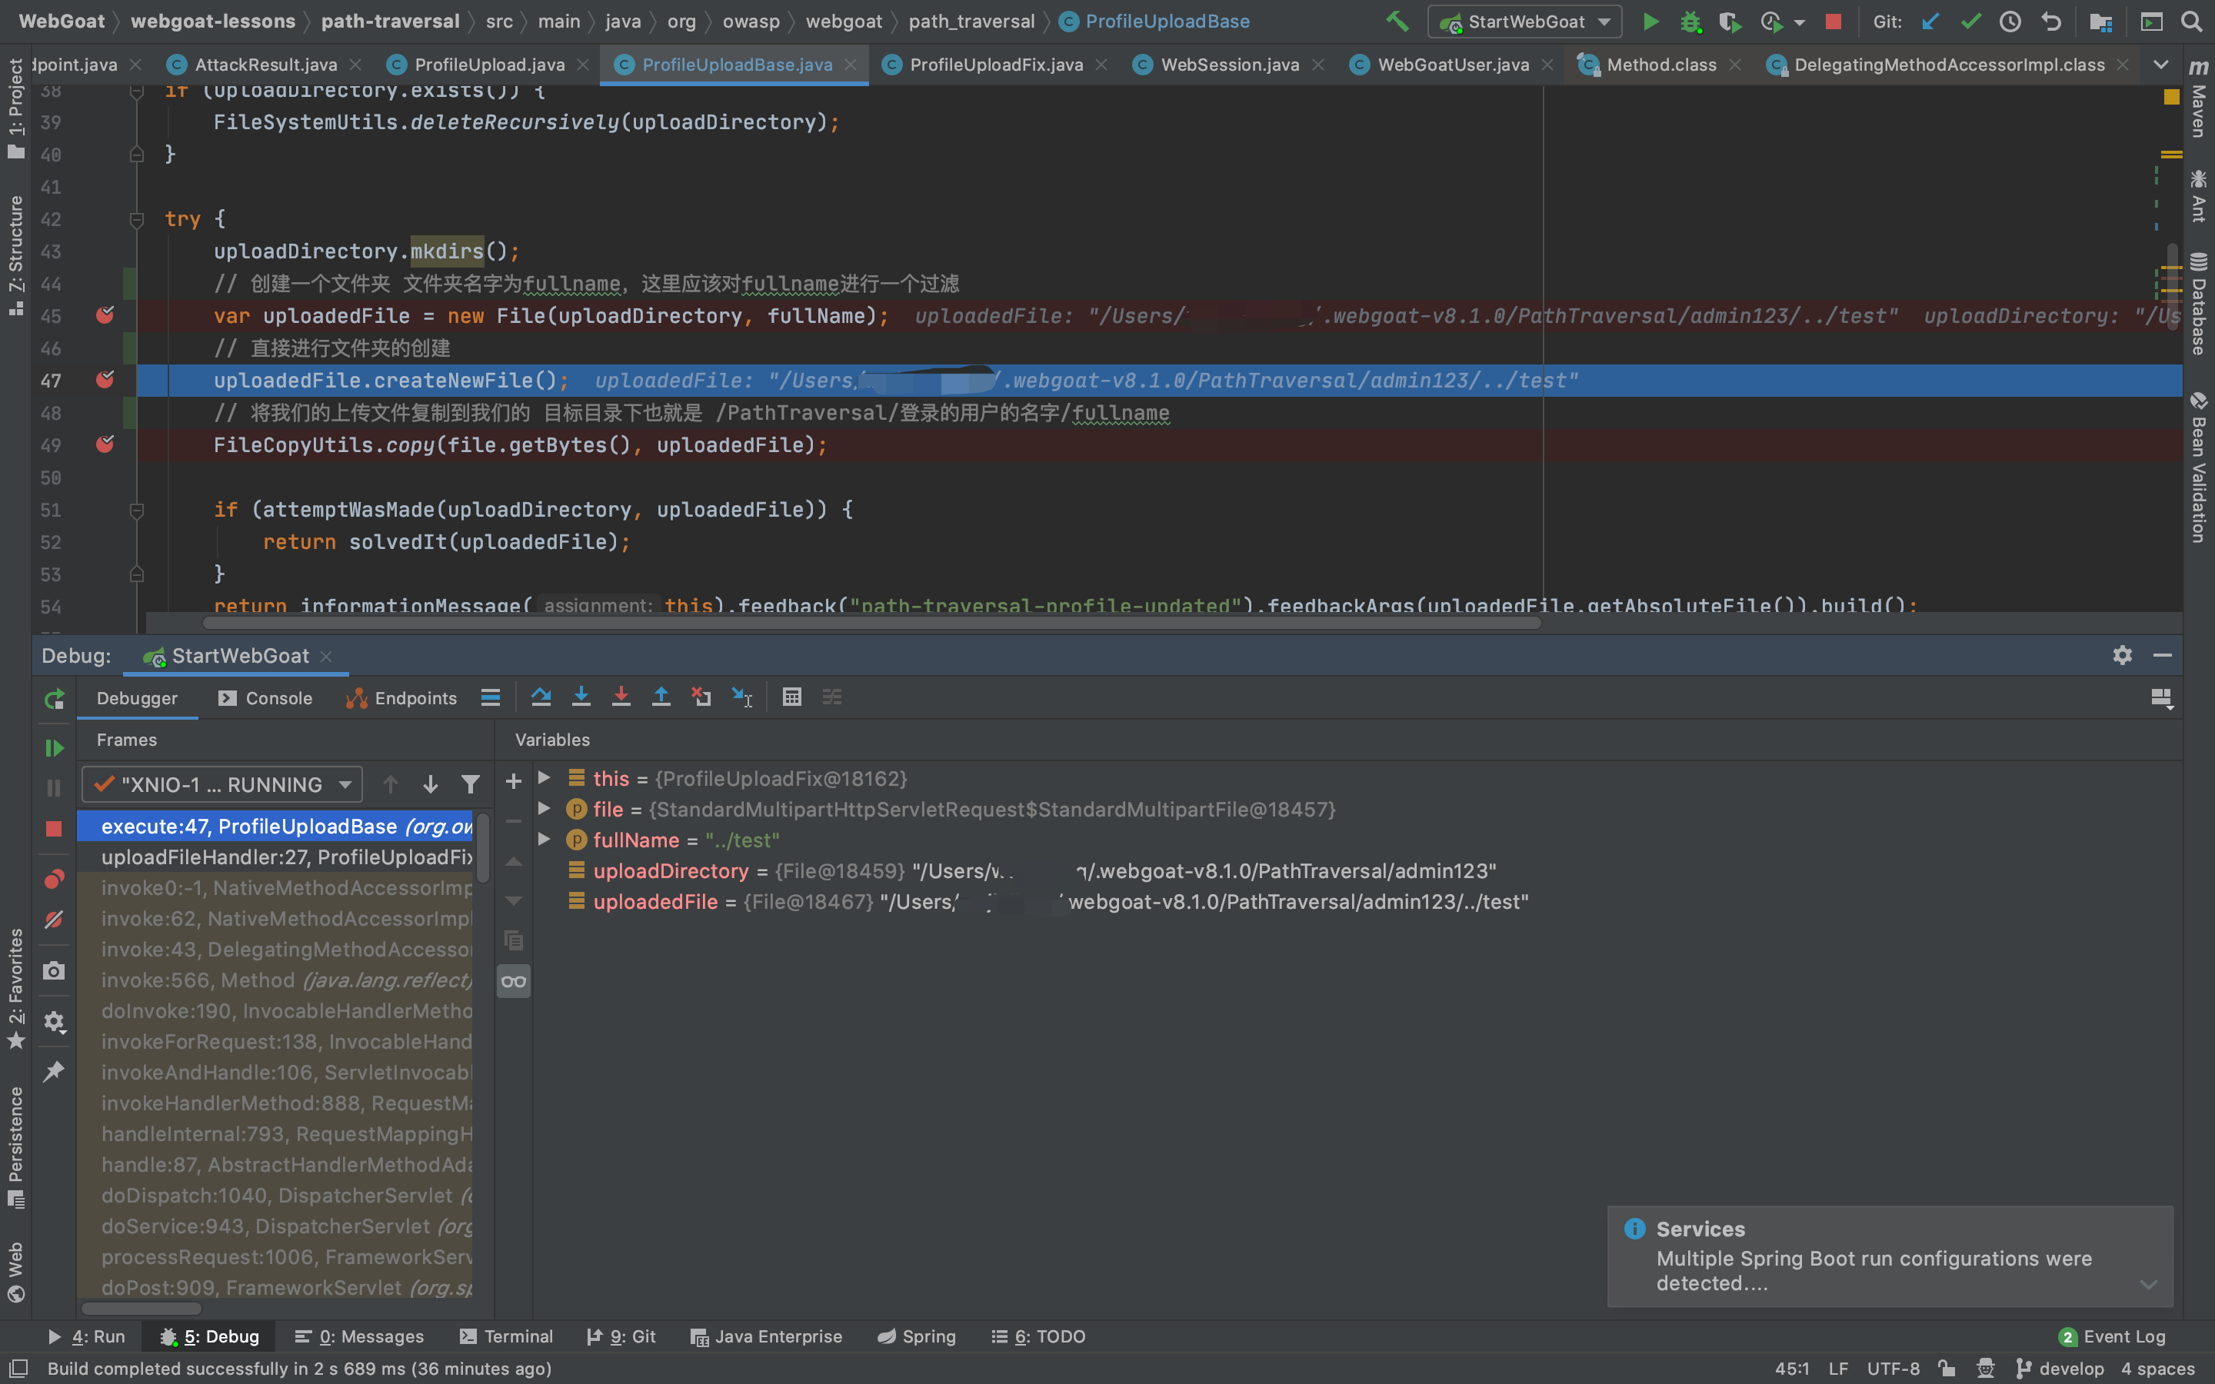Click the Evaluate Expression calculator icon
This screenshot has width=2215, height=1384.
click(x=791, y=697)
